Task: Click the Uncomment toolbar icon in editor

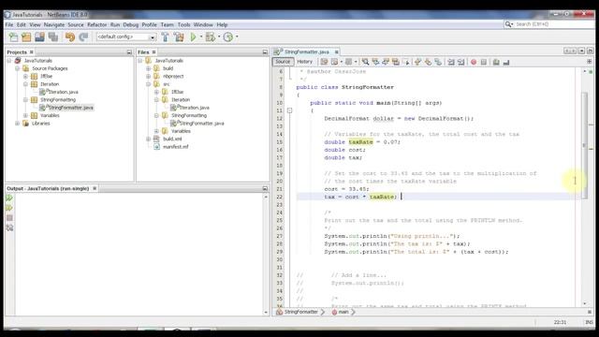Action: [506, 62]
